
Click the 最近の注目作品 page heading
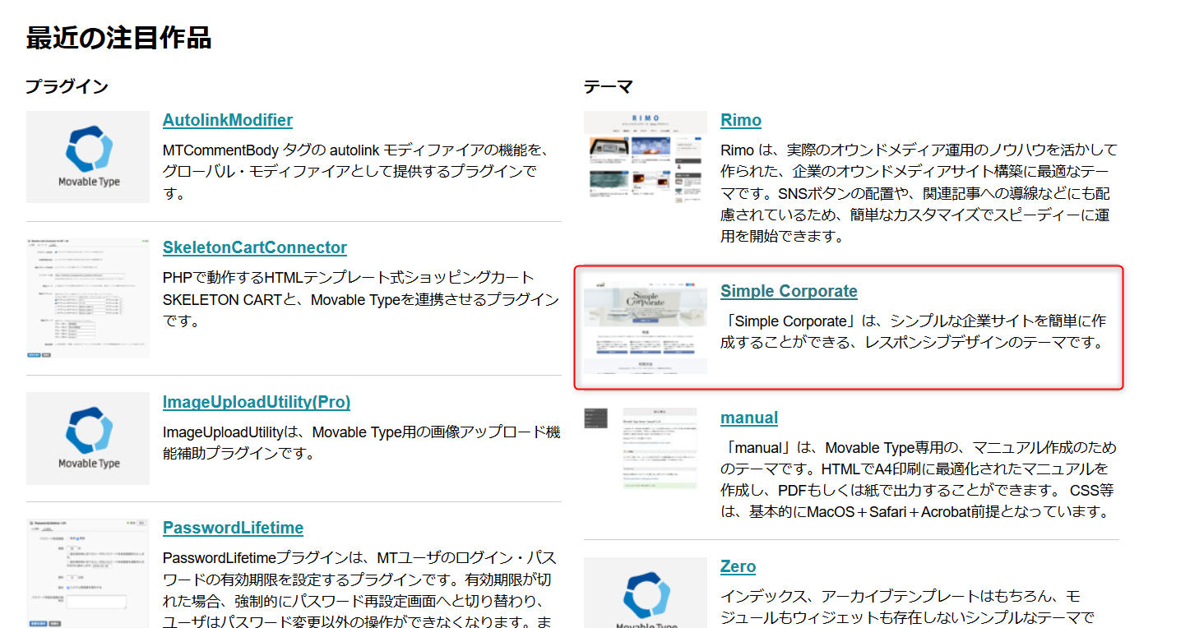coord(119,38)
